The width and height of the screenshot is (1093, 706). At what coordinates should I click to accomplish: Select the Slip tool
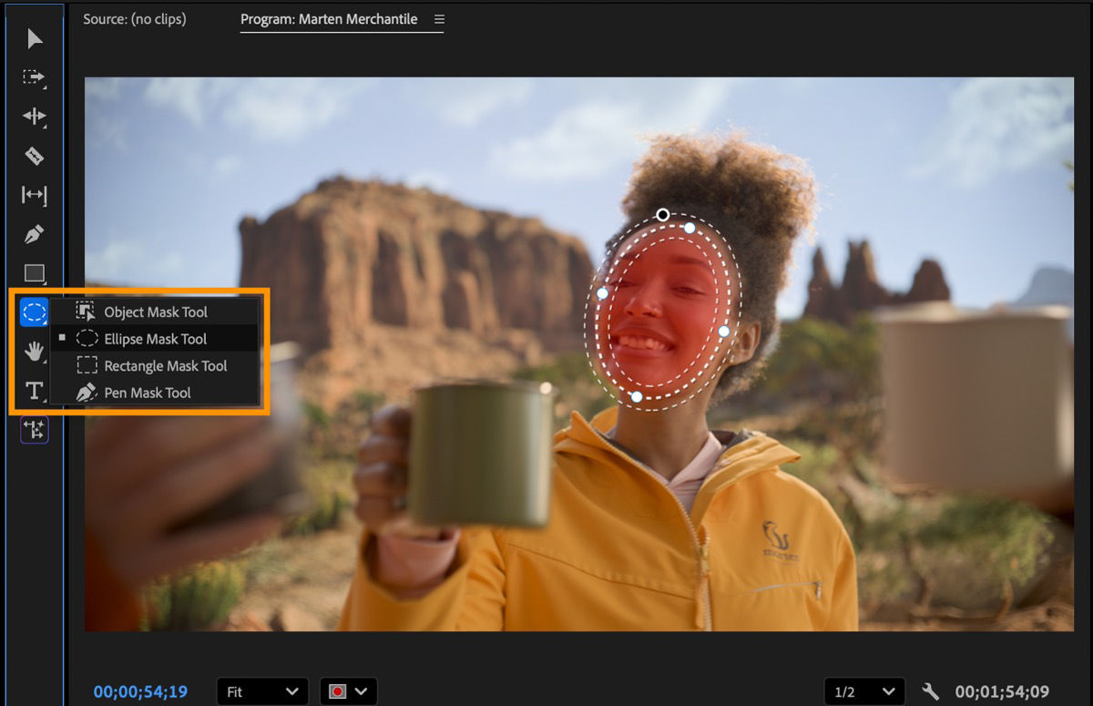click(x=33, y=196)
